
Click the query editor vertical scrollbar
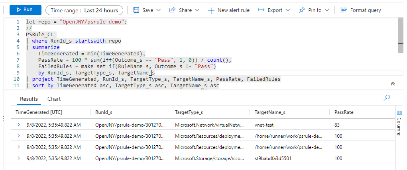click(x=401, y=36)
